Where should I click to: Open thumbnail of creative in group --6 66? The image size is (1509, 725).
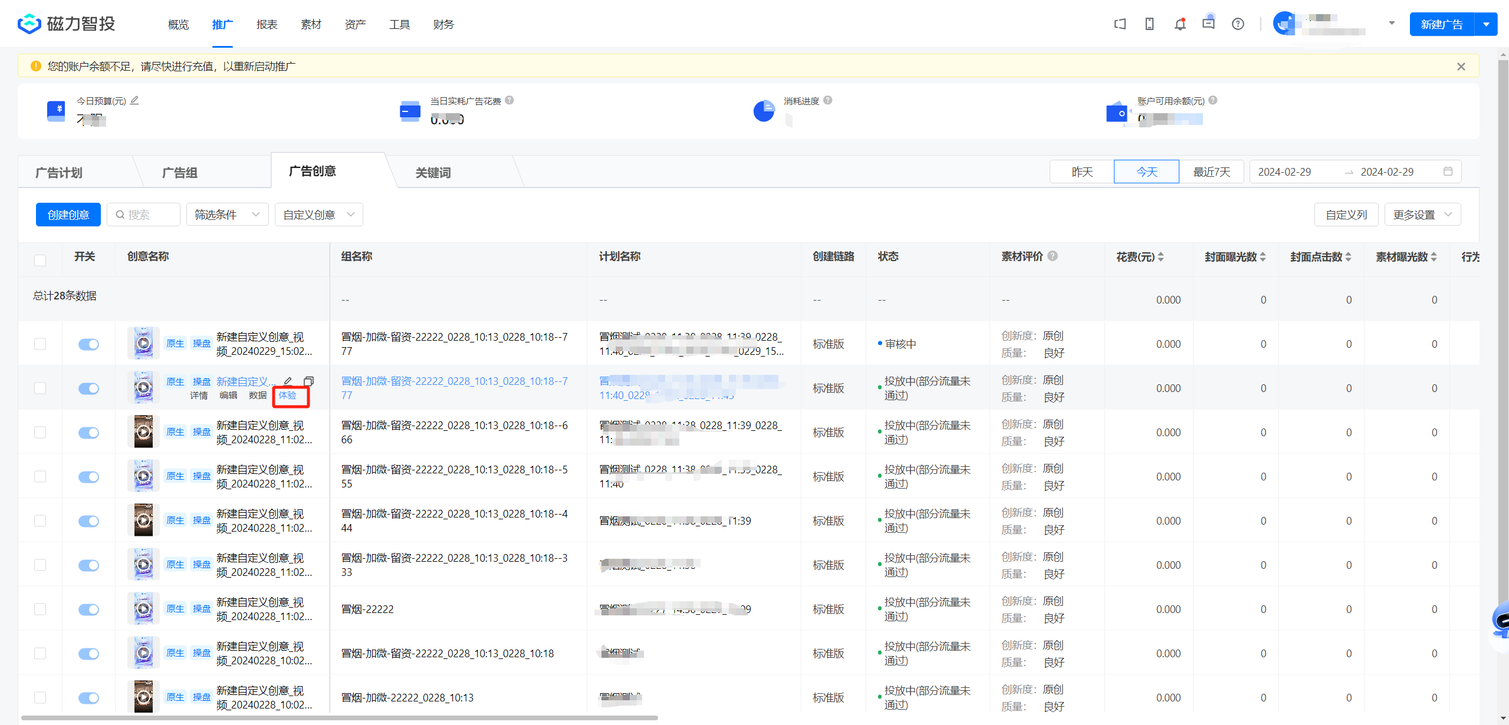[x=143, y=431]
